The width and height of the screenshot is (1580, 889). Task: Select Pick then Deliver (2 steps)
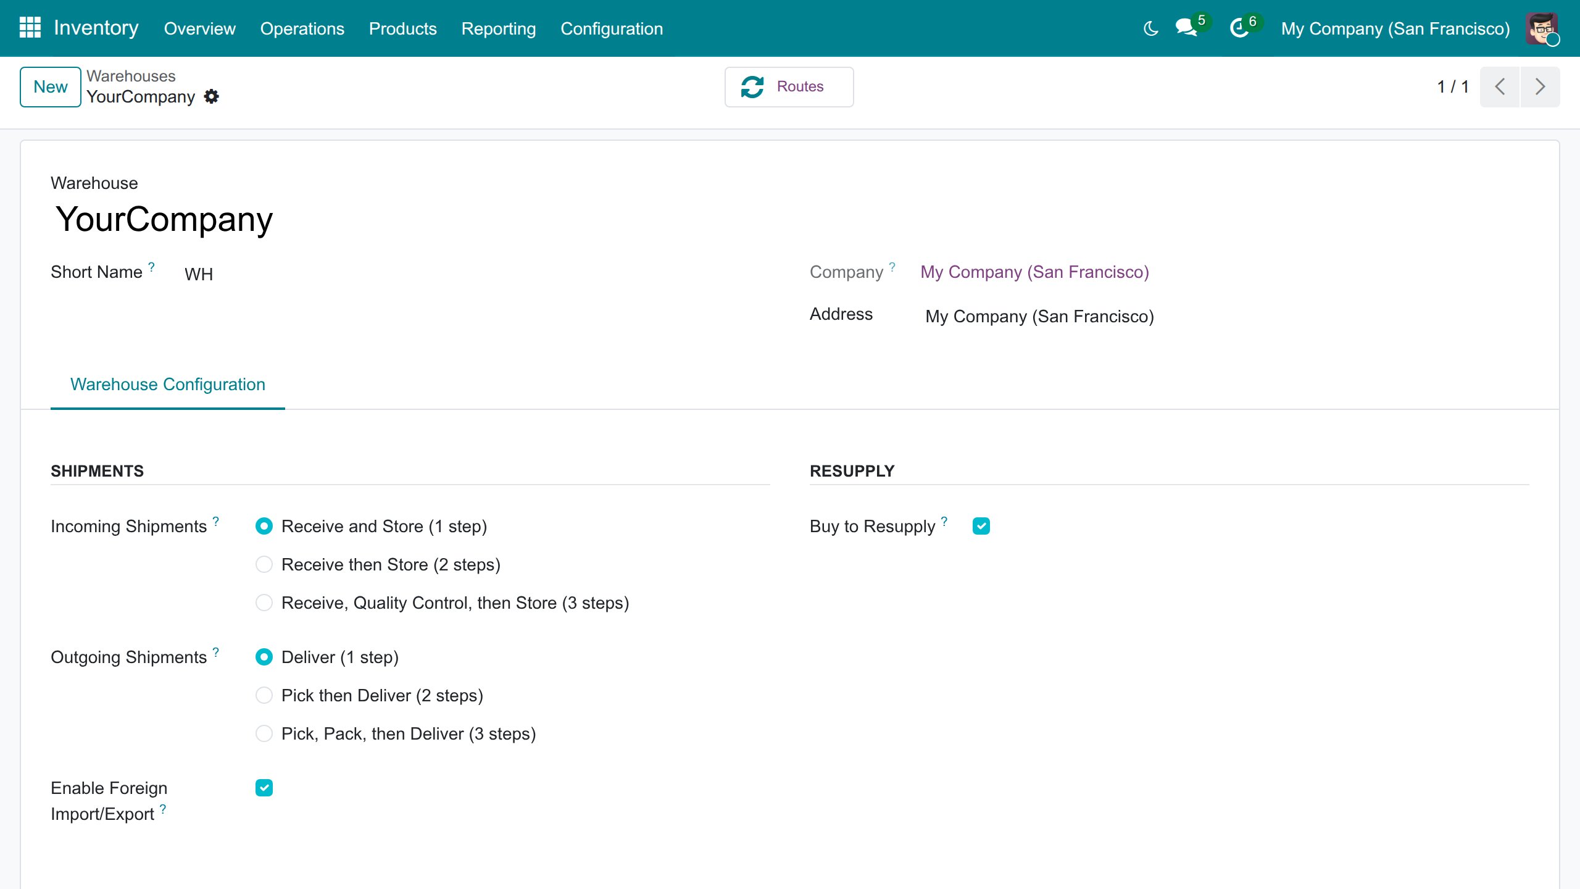pos(264,695)
